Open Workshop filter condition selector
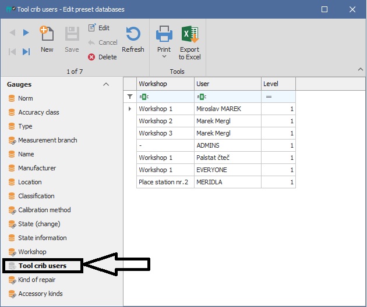The width and height of the screenshot is (367, 307). point(144,97)
